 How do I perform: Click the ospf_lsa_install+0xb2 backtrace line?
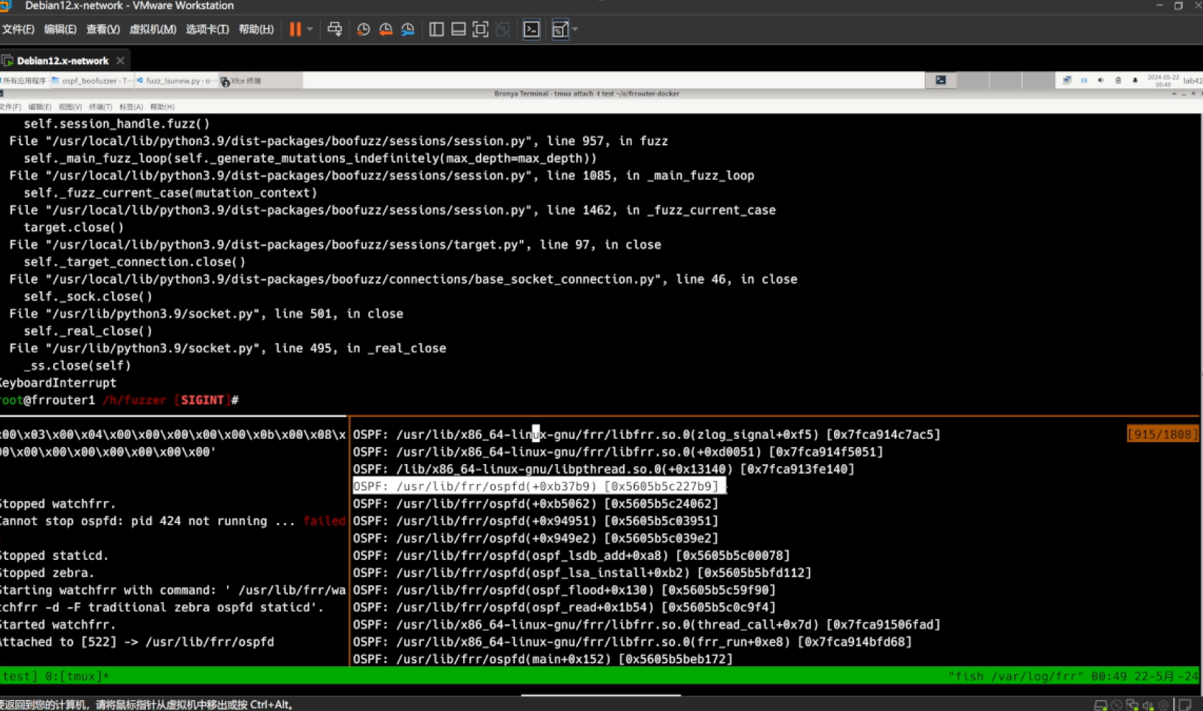click(582, 573)
